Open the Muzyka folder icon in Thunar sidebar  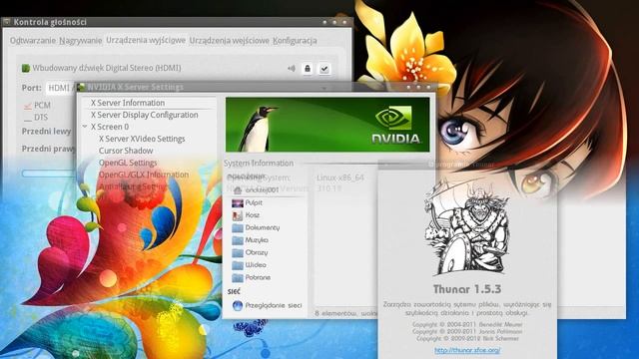238,240
